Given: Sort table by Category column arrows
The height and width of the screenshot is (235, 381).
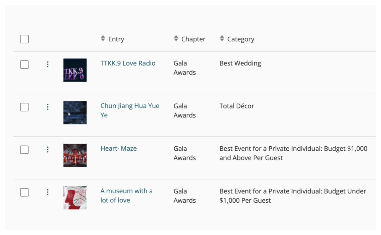Looking at the screenshot, I should tap(222, 38).
